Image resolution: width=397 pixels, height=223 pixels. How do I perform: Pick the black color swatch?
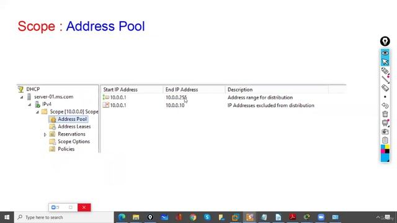(x=387, y=151)
